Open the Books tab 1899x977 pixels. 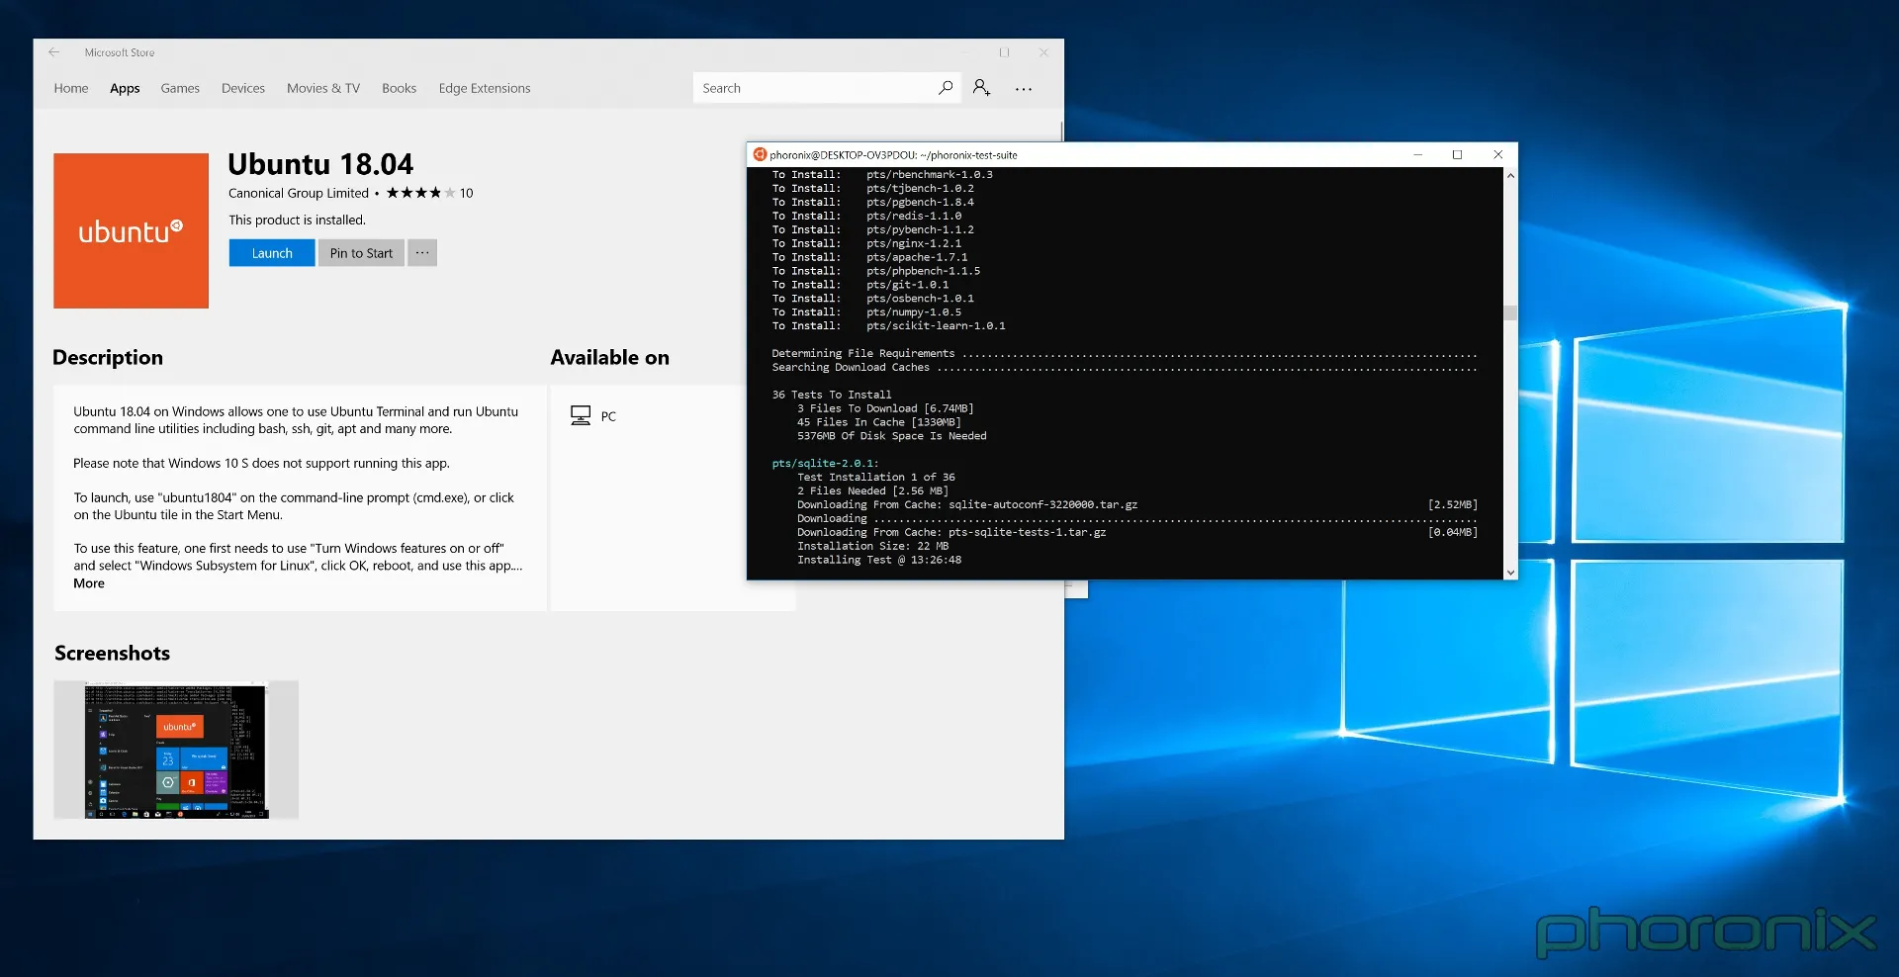[x=400, y=88]
